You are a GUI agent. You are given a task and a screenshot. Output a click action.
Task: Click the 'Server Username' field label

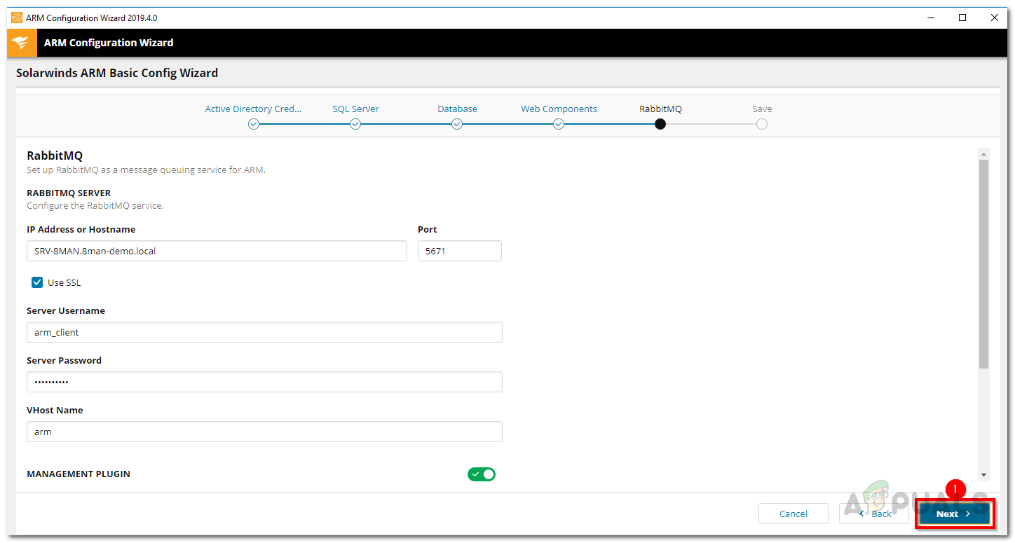tap(66, 310)
